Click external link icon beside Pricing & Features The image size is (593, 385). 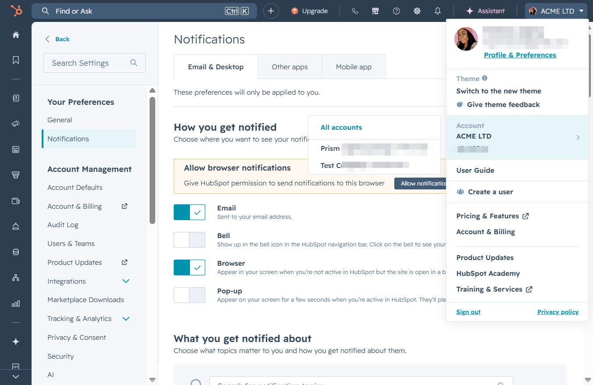[525, 216]
